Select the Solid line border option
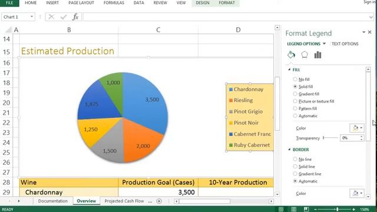This screenshot has height=212, width=377. (295, 166)
